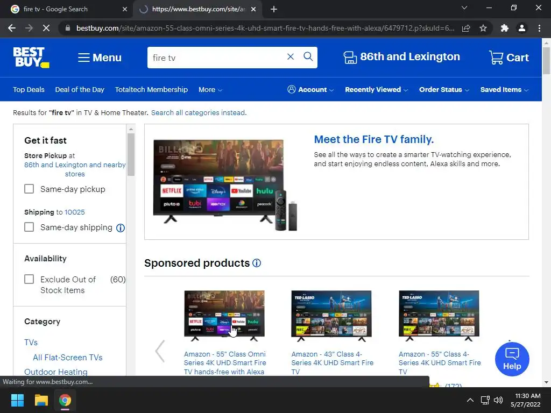Click the Sponsored products info icon
Viewport: 551px width, 413px height.
257,263
